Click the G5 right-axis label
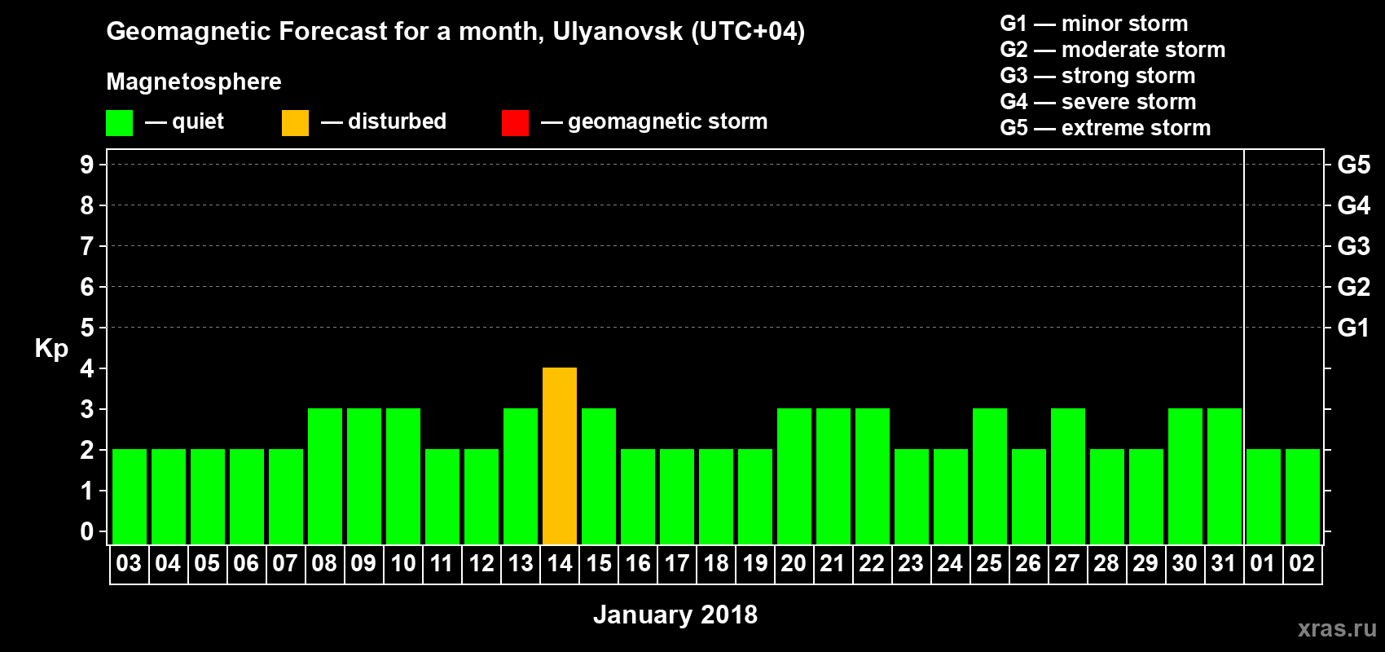 click(x=1354, y=165)
